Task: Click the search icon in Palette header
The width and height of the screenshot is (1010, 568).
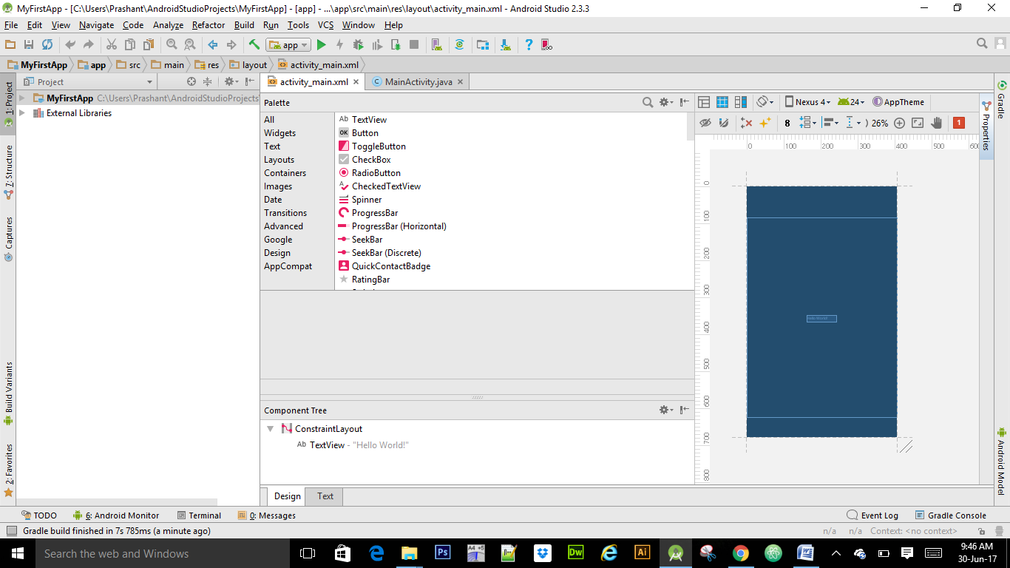Action: click(647, 103)
